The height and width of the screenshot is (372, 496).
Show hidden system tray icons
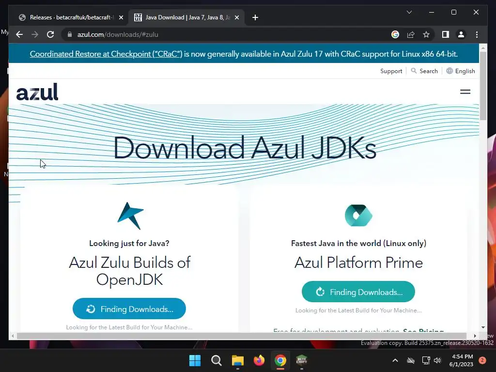pos(395,360)
